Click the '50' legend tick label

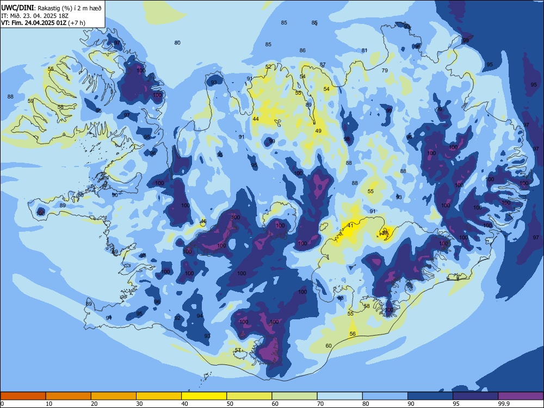pos(230,404)
